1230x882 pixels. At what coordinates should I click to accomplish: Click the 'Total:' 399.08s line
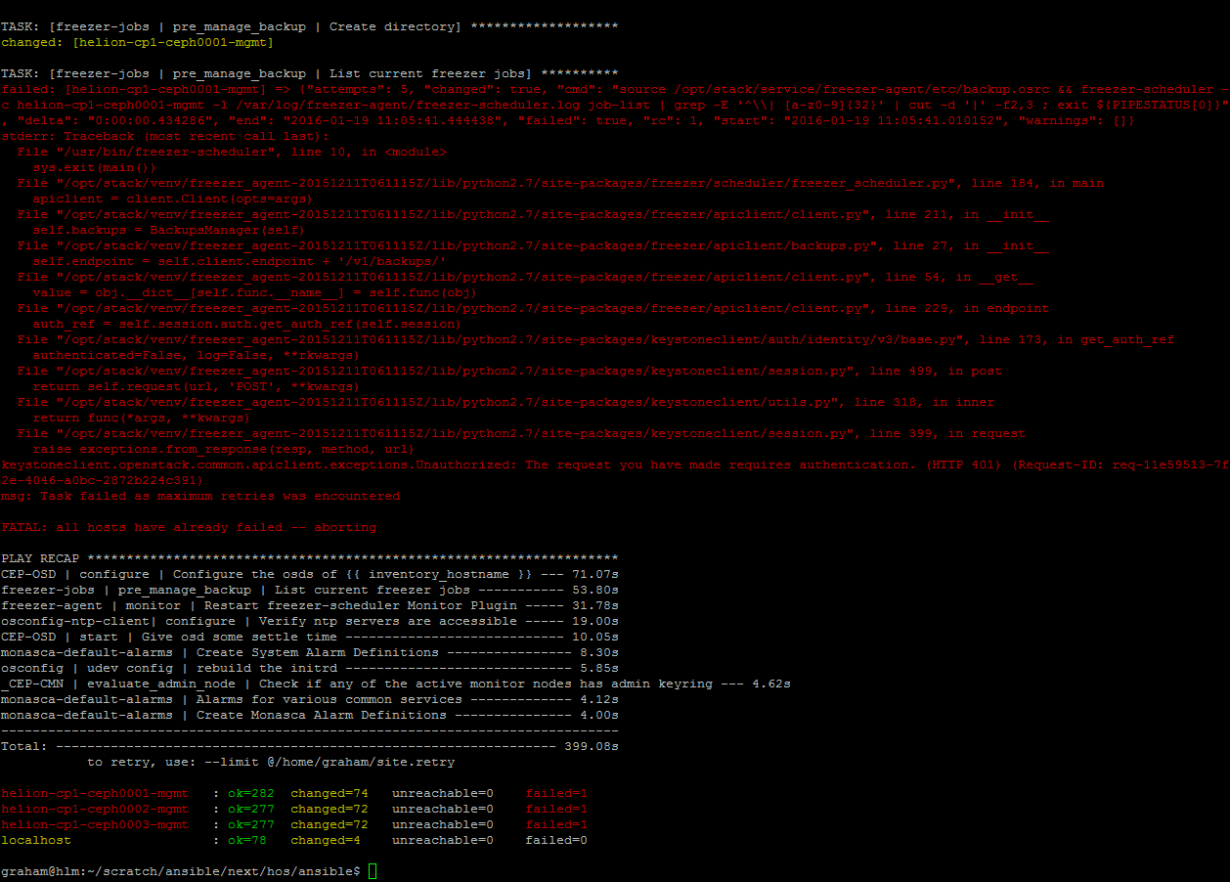pyautogui.click(x=310, y=746)
